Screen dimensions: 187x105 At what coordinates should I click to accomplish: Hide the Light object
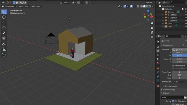(x=186, y=27)
